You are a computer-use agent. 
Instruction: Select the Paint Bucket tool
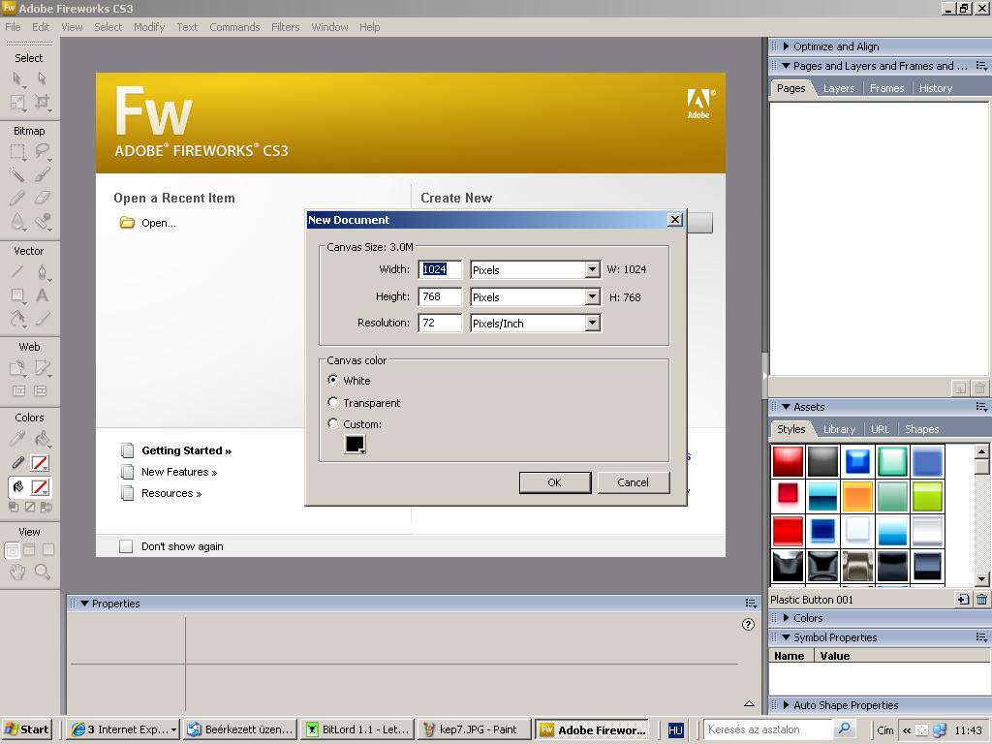click(42, 439)
